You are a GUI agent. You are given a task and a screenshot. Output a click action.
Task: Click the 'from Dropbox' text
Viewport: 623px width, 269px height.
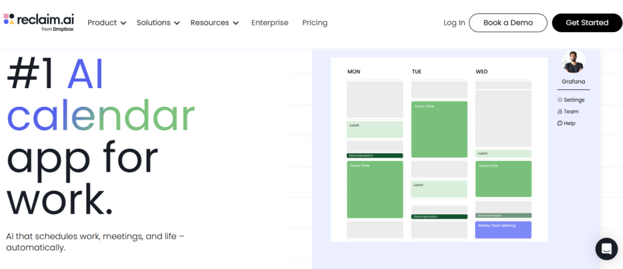tap(57, 29)
